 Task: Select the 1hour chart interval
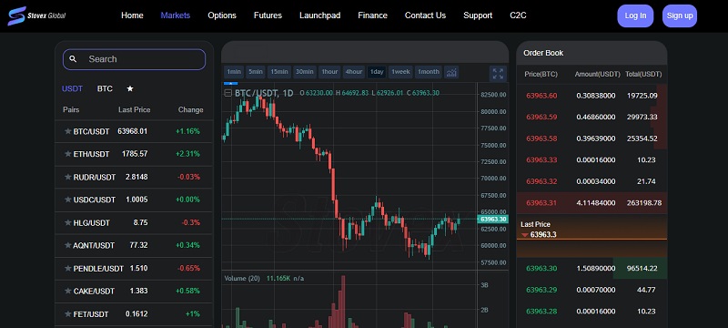329,72
